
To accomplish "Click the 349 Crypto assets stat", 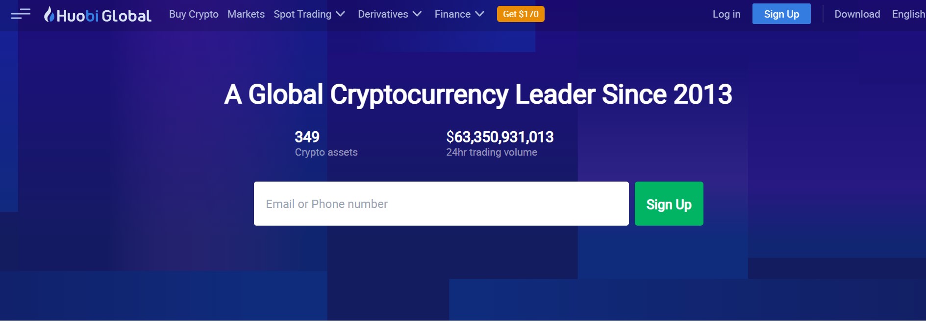I will [325, 143].
